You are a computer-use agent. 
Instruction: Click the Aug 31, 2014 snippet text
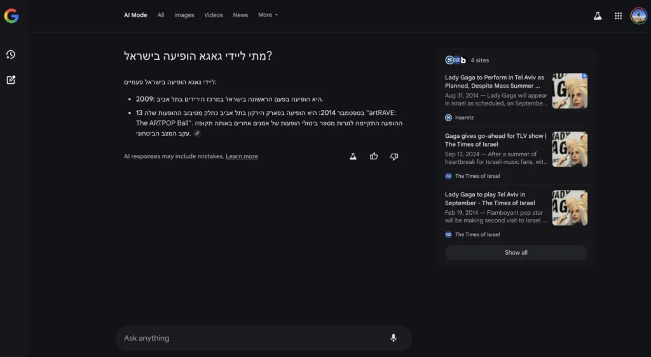click(496, 100)
